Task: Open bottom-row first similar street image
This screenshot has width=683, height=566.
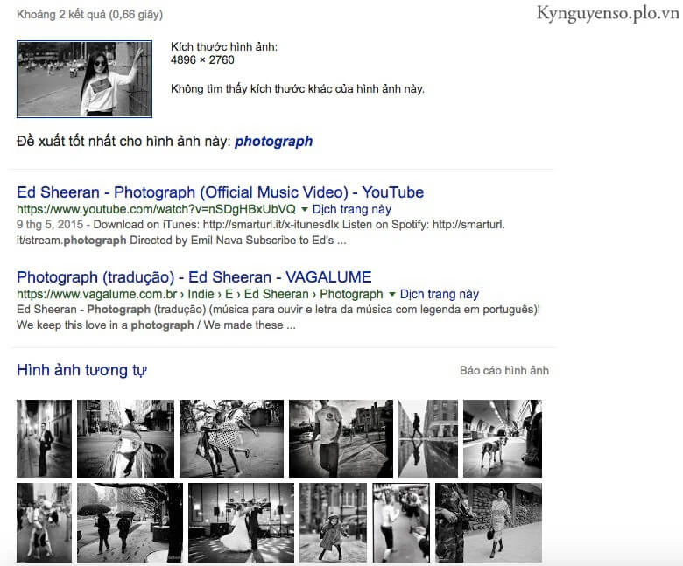Action: click(44, 522)
